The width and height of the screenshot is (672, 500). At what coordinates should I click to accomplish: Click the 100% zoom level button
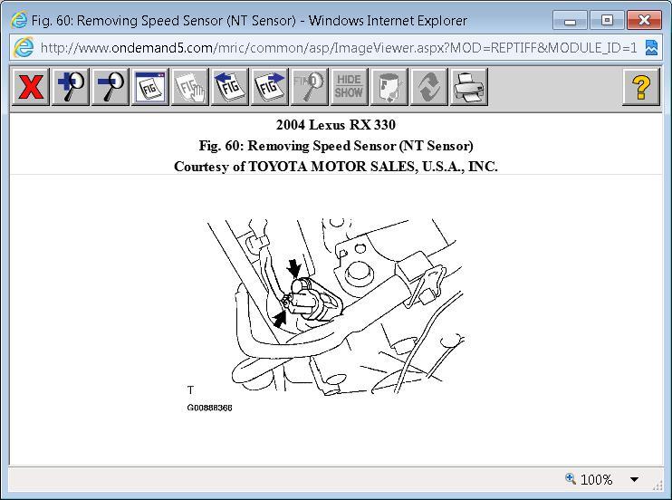[x=589, y=479]
